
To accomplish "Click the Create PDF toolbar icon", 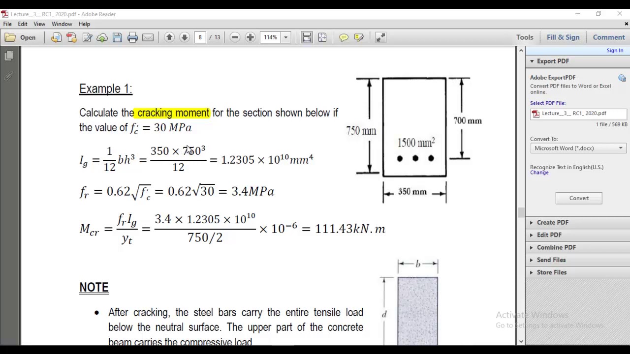I will click(71, 37).
